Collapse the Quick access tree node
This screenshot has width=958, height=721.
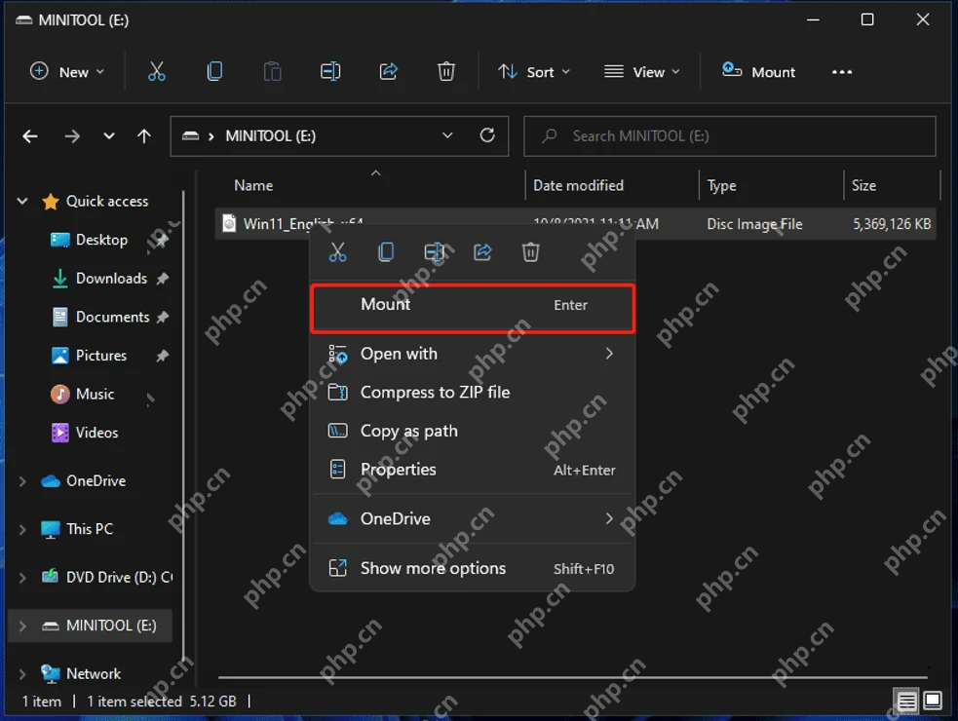coord(22,201)
